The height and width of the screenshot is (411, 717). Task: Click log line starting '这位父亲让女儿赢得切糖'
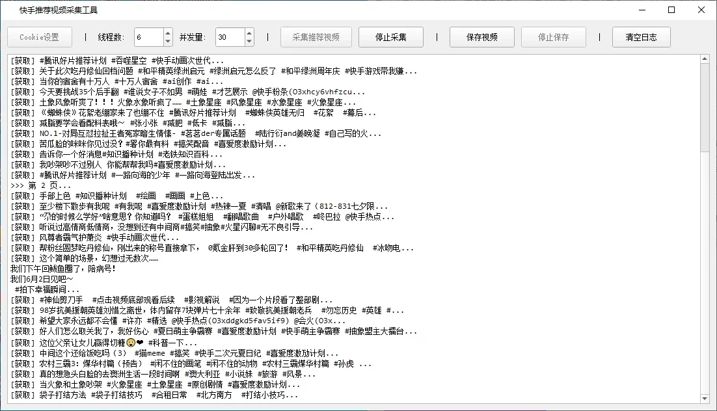(x=103, y=343)
